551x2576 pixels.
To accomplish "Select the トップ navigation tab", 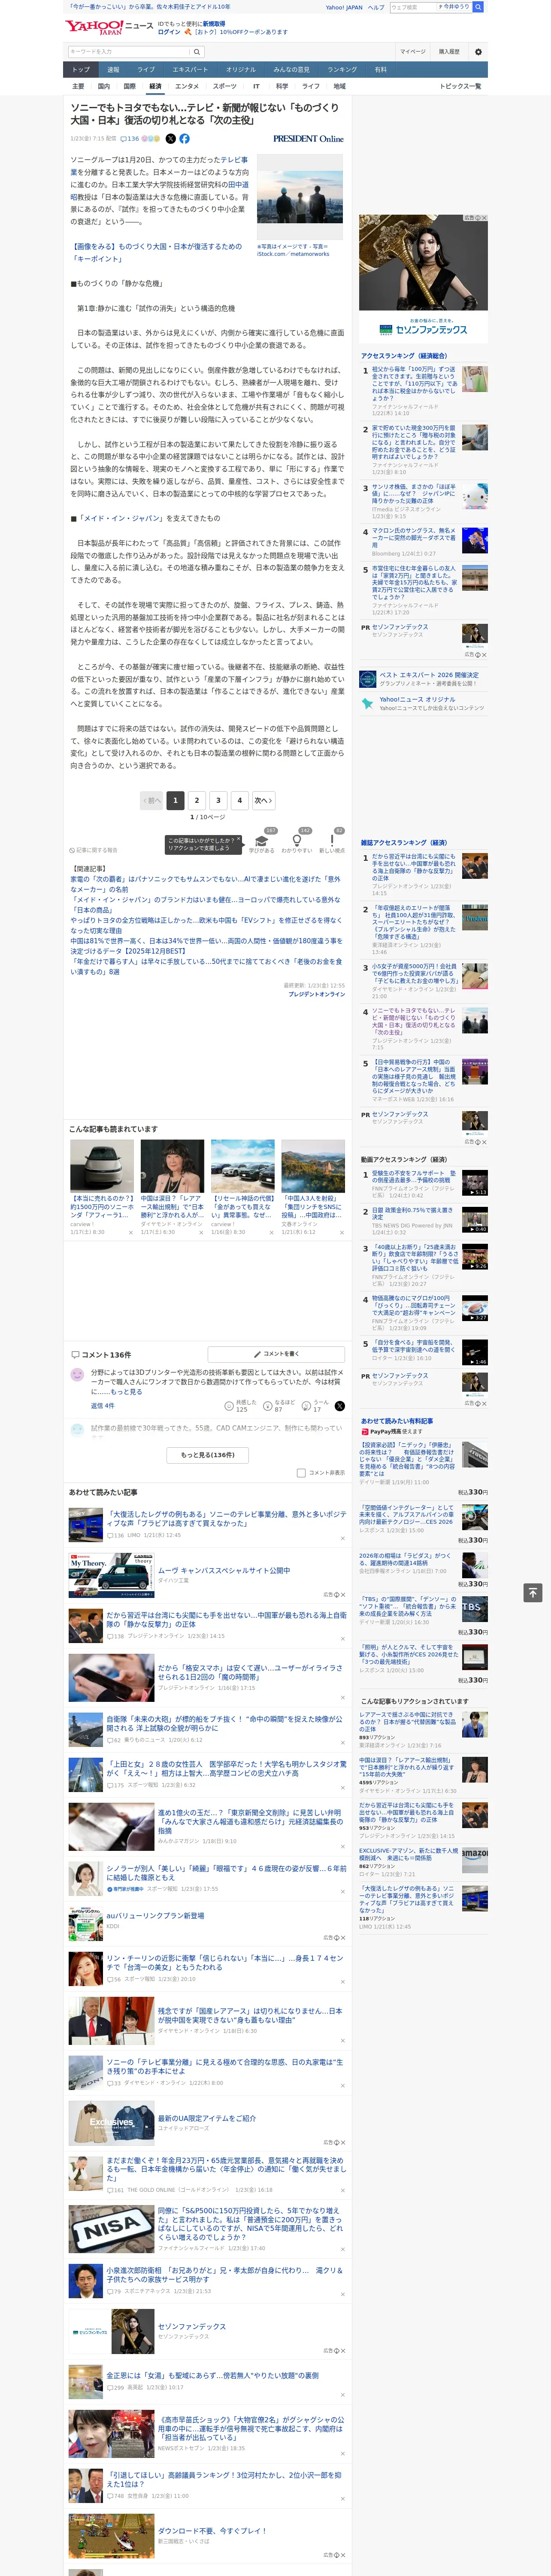I will coord(81,69).
